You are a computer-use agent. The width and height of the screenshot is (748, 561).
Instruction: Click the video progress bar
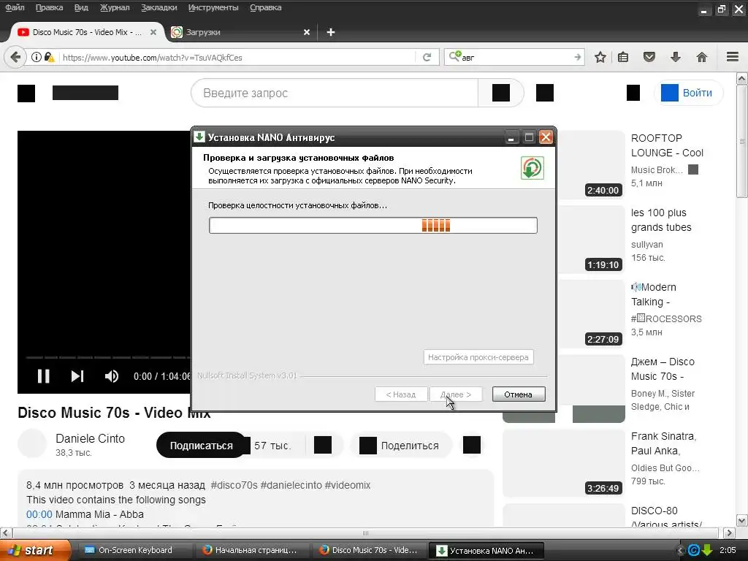[x=108, y=356]
